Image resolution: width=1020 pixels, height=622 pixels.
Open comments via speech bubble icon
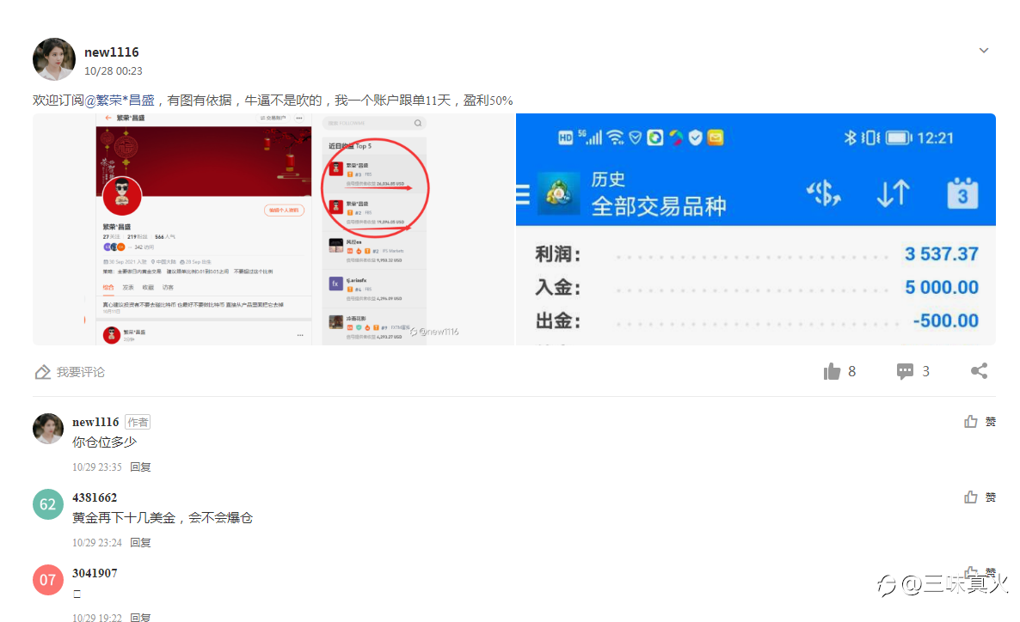(x=904, y=371)
